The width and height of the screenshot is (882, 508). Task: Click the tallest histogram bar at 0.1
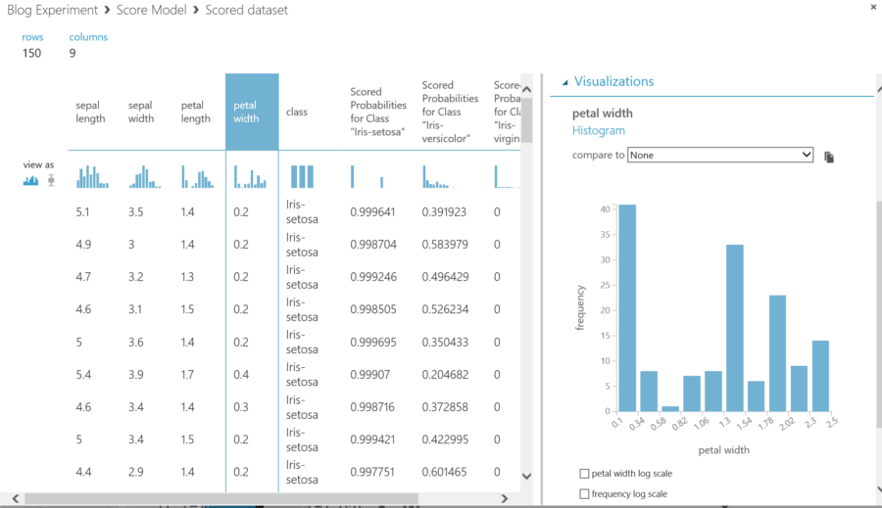(627, 308)
